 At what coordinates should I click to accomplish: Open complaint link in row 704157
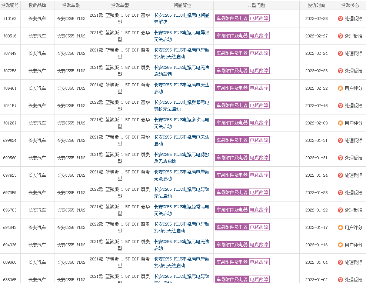tap(182, 106)
